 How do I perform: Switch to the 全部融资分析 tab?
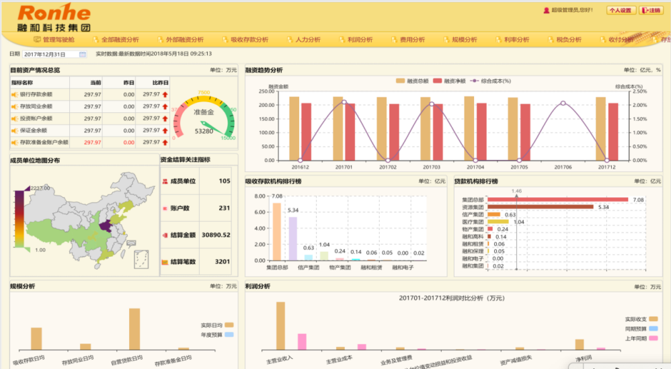116,40
